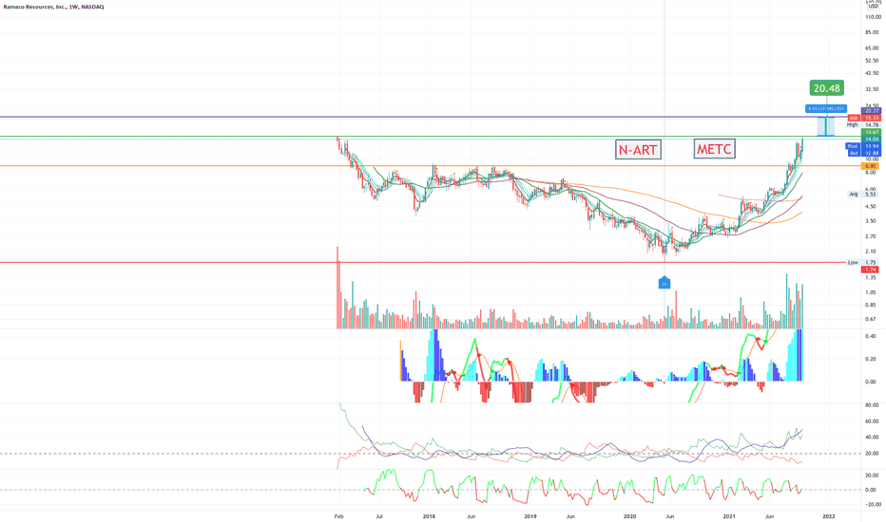Click the red 1.74 price tag
Screen dimensions: 886x522
(x=870, y=270)
